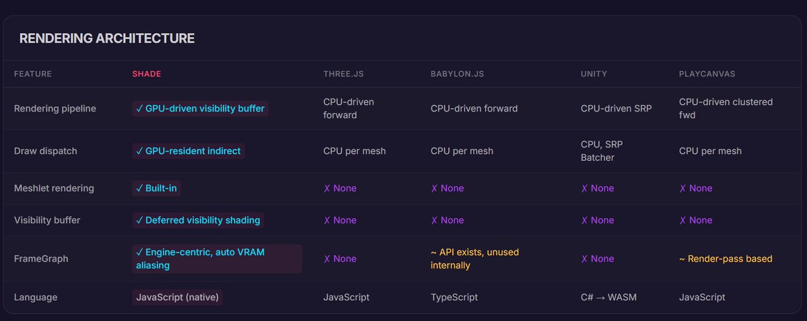Click Unity 'None' in Visibility buffer row
This screenshot has width=807, height=321.
coord(597,220)
